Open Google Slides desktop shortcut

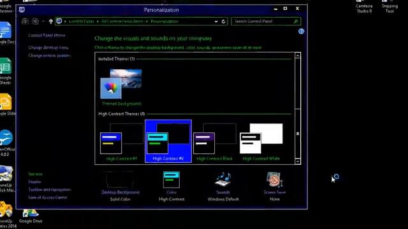tap(6, 104)
